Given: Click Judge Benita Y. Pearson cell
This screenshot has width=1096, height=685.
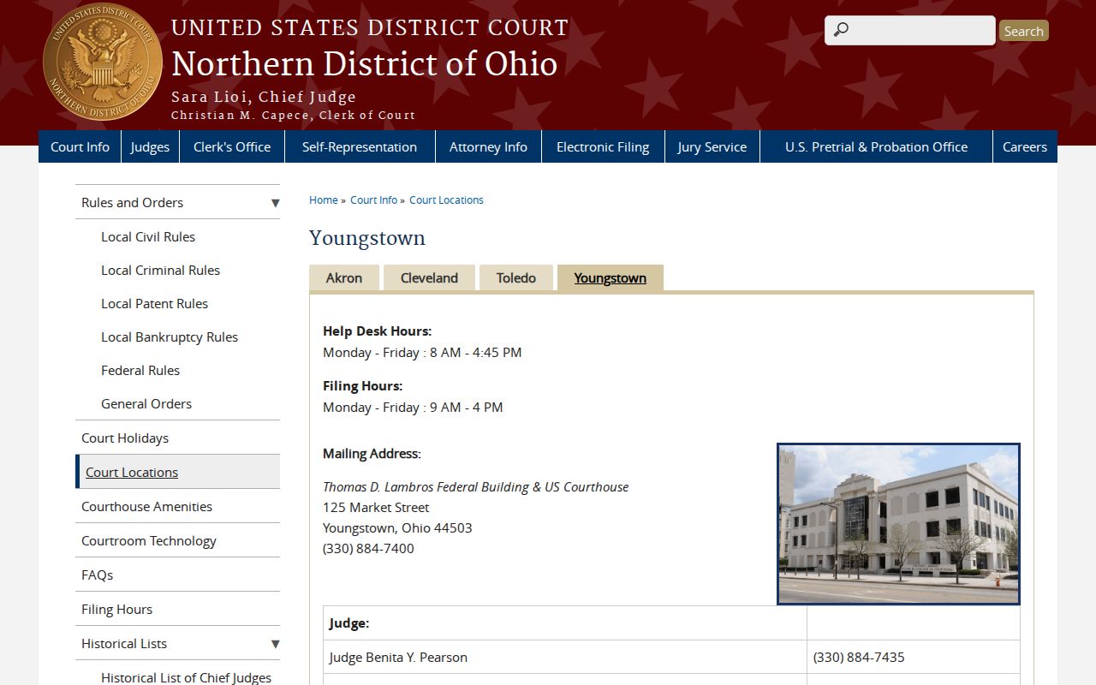Looking at the screenshot, I should click(x=565, y=657).
